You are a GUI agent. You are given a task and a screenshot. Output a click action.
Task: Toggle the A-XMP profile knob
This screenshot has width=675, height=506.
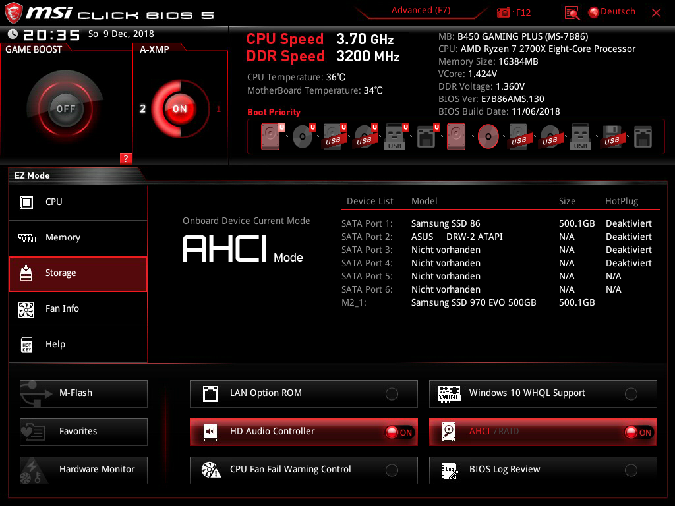[179, 109]
